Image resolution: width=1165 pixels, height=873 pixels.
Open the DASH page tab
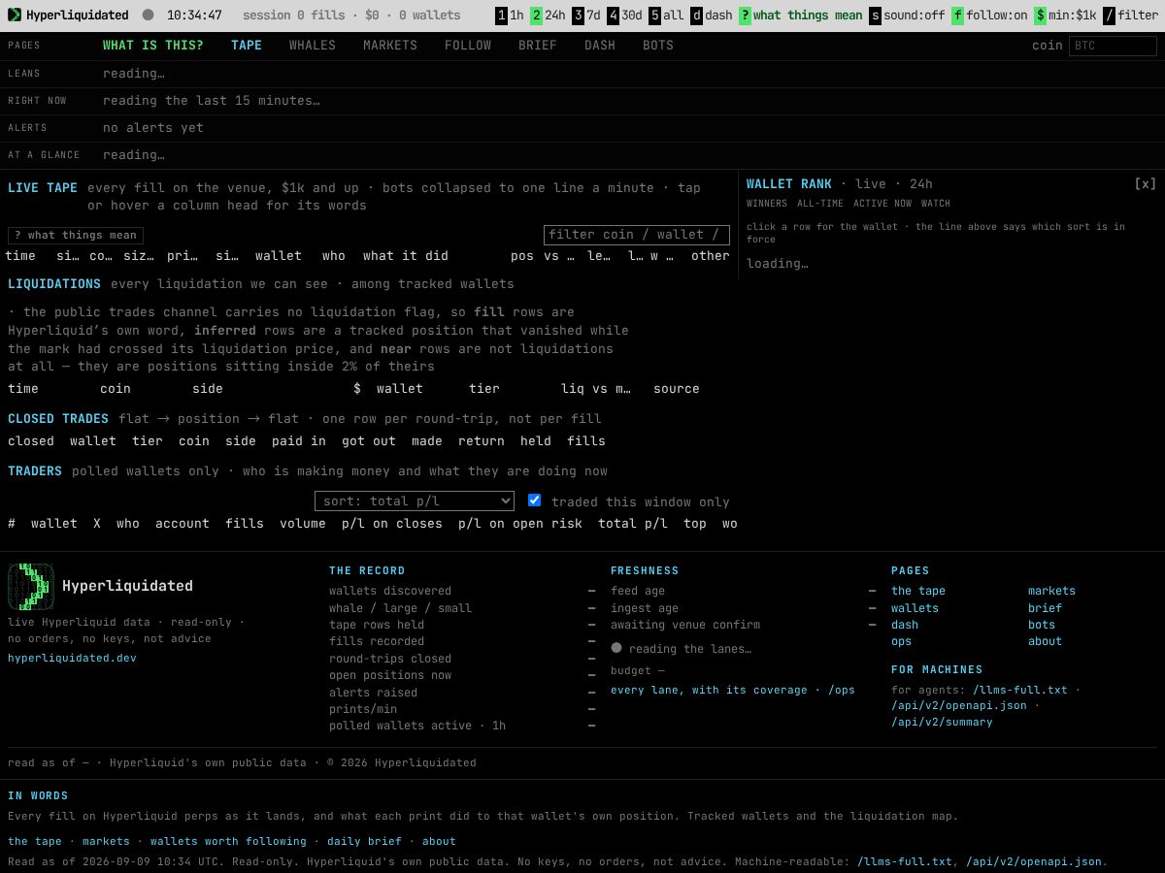point(600,46)
